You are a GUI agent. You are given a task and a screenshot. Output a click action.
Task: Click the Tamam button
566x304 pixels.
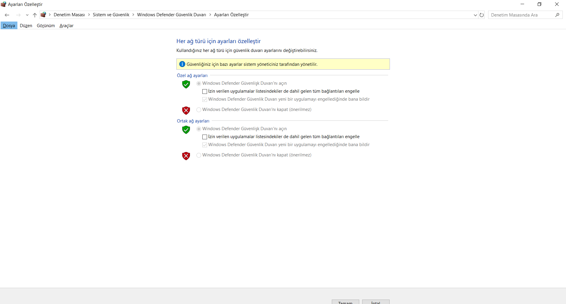click(x=345, y=302)
